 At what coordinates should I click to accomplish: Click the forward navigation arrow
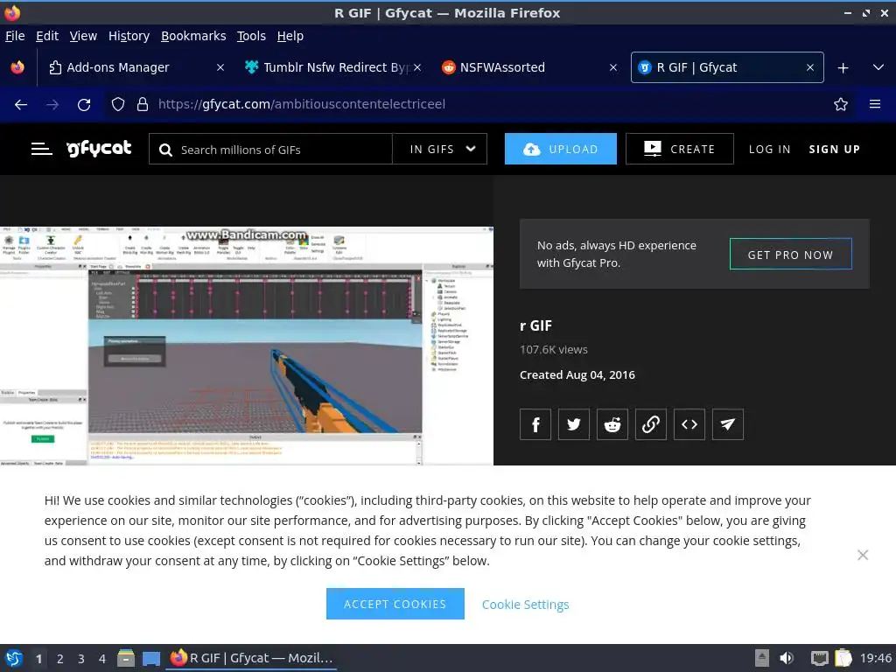(x=52, y=105)
